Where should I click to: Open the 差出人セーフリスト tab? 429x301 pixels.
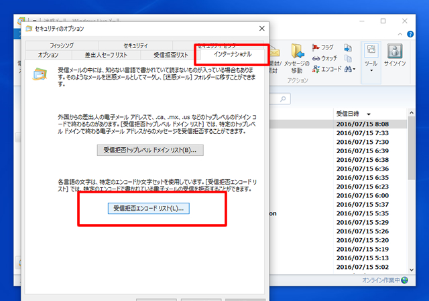point(106,55)
